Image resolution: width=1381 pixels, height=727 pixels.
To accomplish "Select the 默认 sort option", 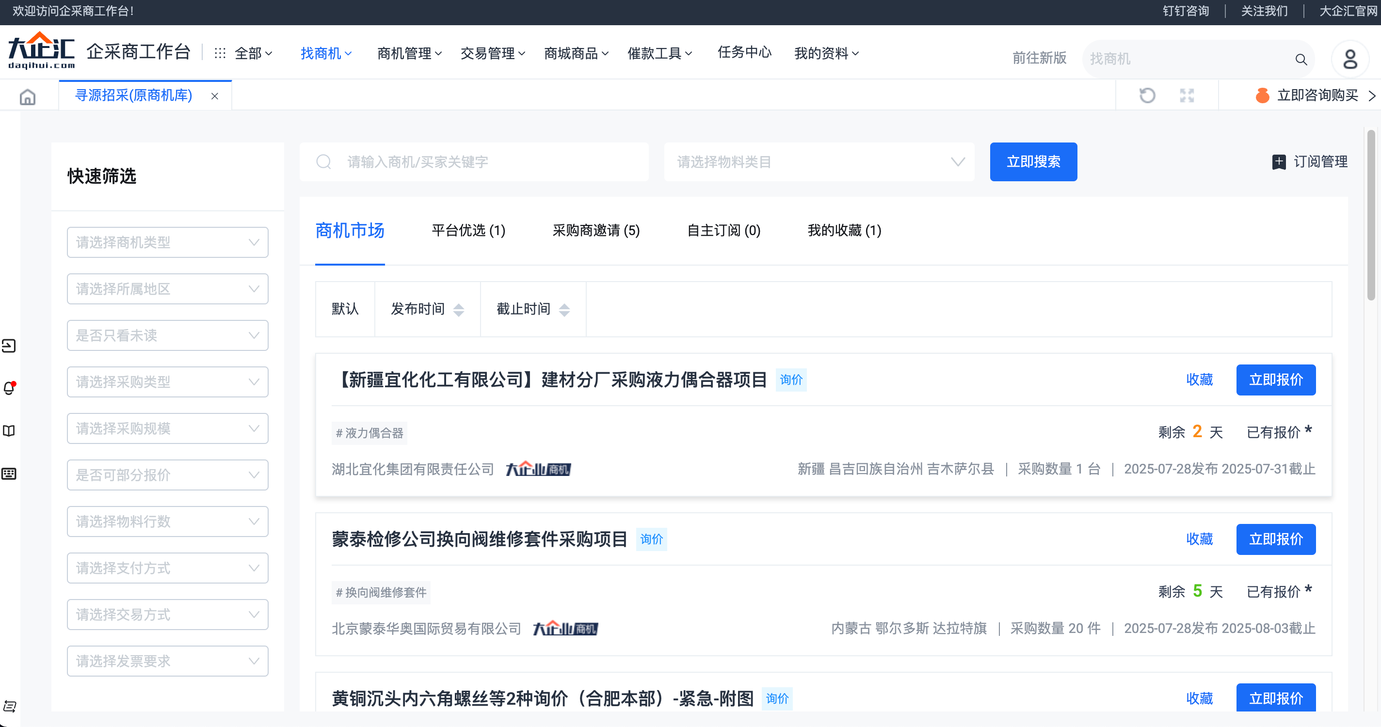I will pos(345,309).
